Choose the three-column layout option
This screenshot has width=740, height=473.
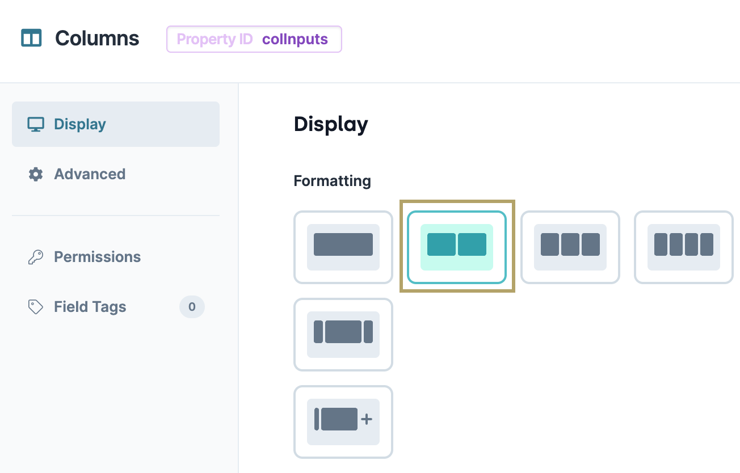tap(570, 247)
